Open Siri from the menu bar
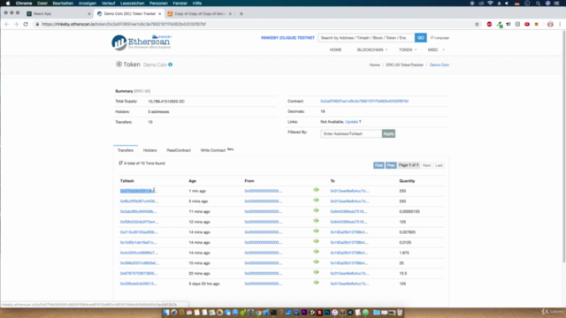This screenshot has width=566, height=318. click(547, 4)
